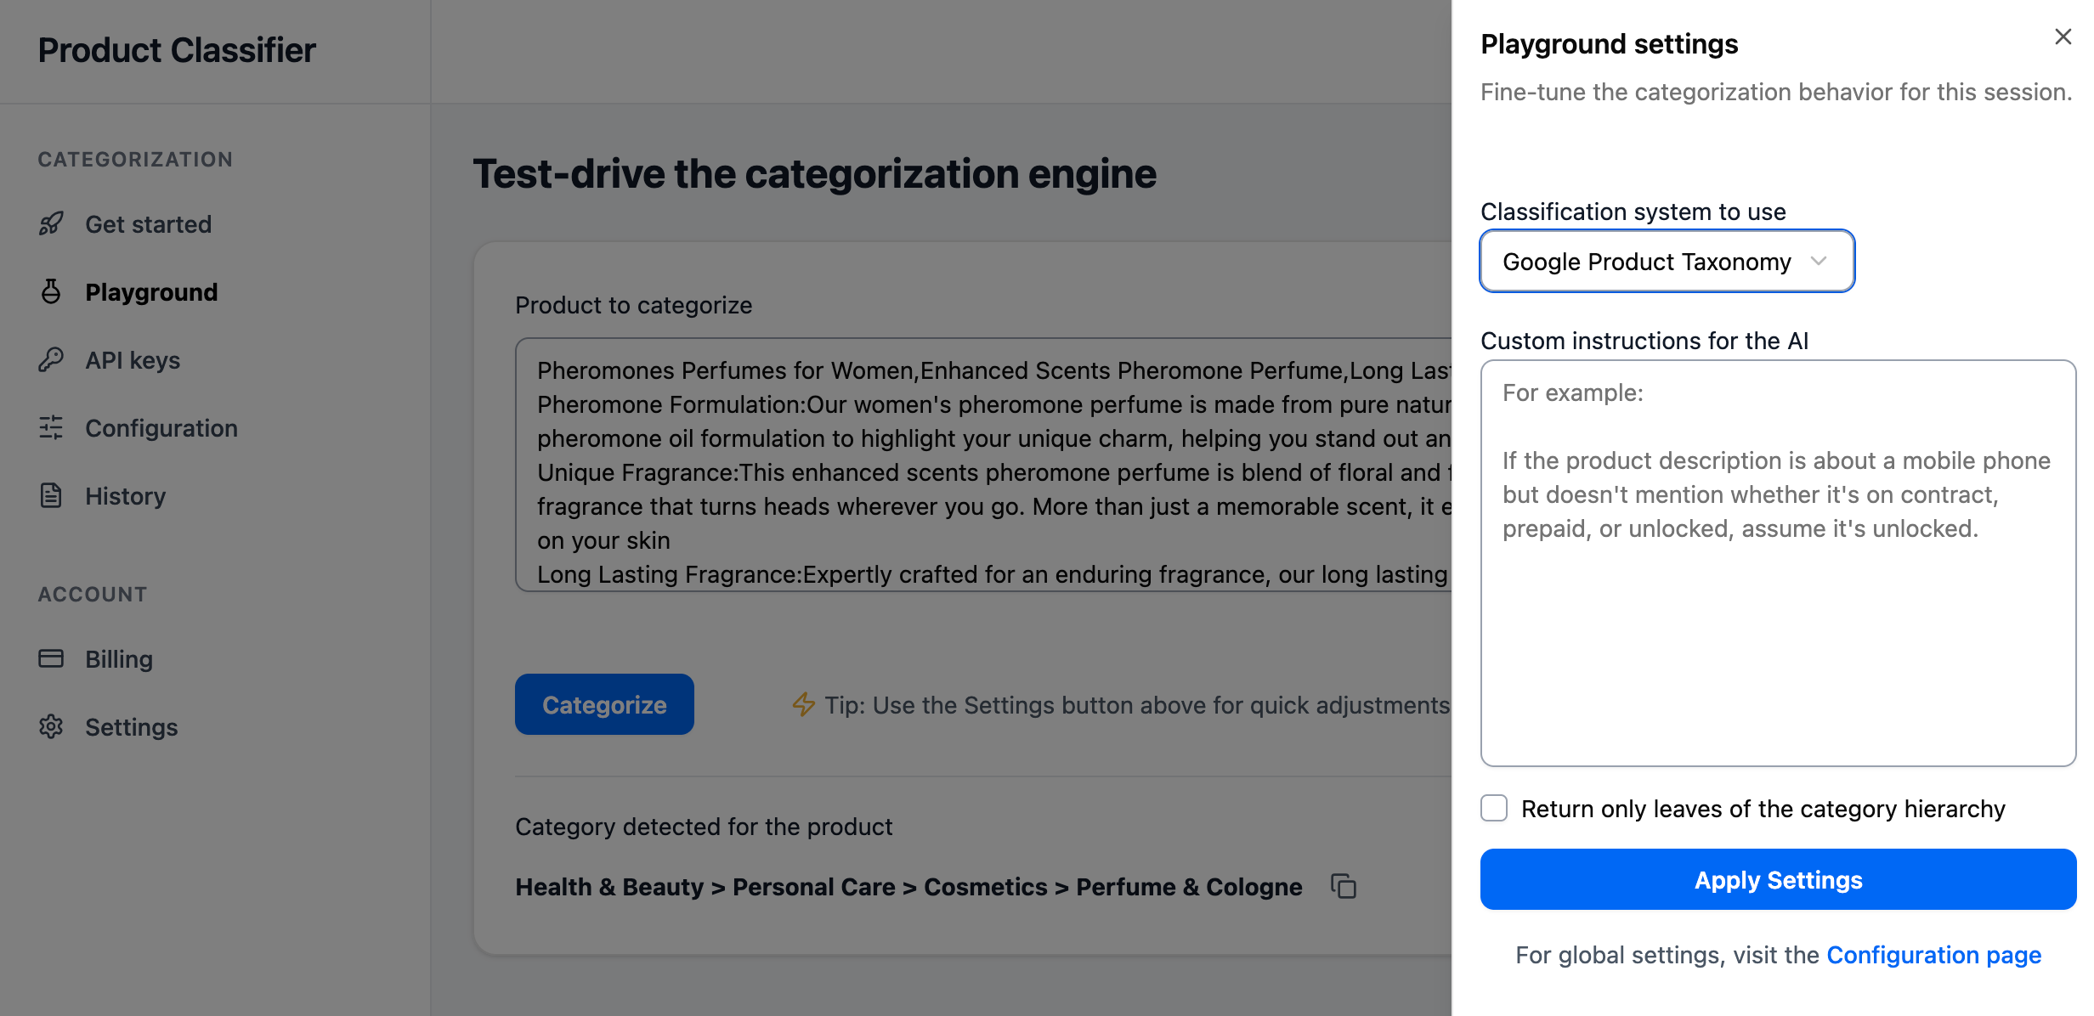Enable Return only leaves of category hierarchy
Viewport: 2094px width, 1016px height.
click(1494, 808)
